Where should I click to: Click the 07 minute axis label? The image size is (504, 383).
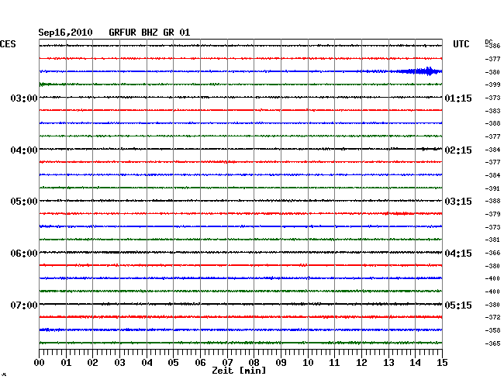pos(227,363)
